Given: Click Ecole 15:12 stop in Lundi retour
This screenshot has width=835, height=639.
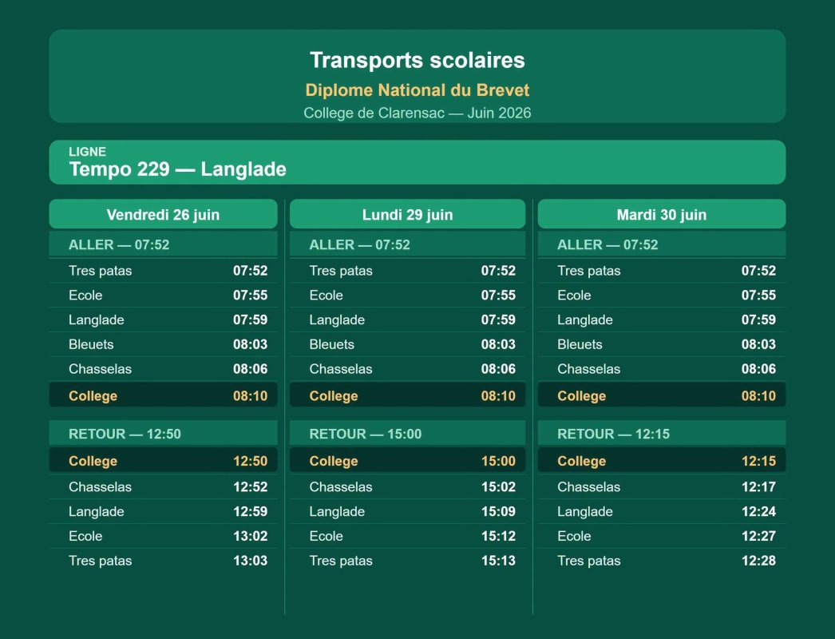Looking at the screenshot, I should (x=407, y=536).
